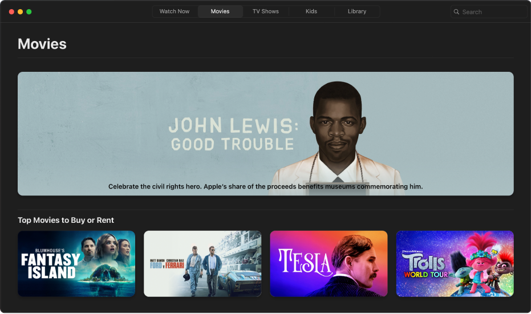Click the Top Movies to Buy or Rent heading
The height and width of the screenshot is (314, 531).
pyautogui.click(x=66, y=221)
